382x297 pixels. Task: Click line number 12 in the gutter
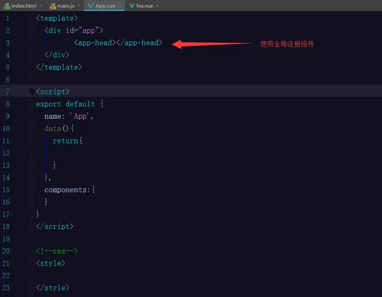(6, 153)
